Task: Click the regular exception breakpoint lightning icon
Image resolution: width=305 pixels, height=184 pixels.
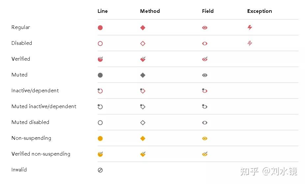Action: [x=250, y=27]
